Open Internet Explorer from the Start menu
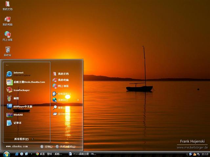Screen dimensions: 210x157 (x=18, y=74)
